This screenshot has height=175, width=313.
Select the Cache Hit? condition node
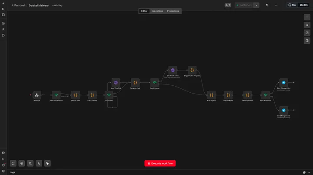[x=109, y=95]
